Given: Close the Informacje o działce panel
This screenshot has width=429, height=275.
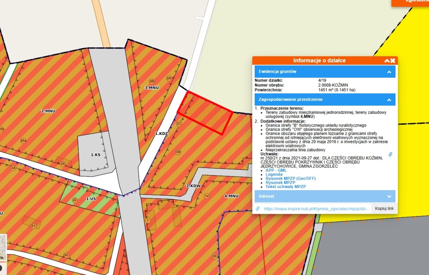Looking at the screenshot, I should pos(393,61).
